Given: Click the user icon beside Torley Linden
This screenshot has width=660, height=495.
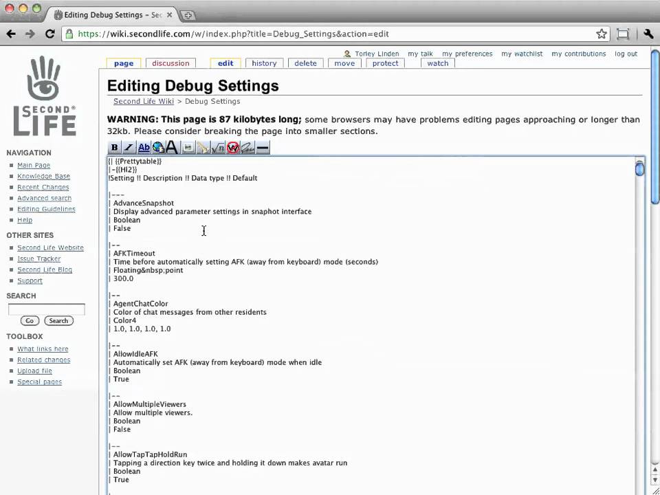Looking at the screenshot, I should pyautogui.click(x=347, y=54).
